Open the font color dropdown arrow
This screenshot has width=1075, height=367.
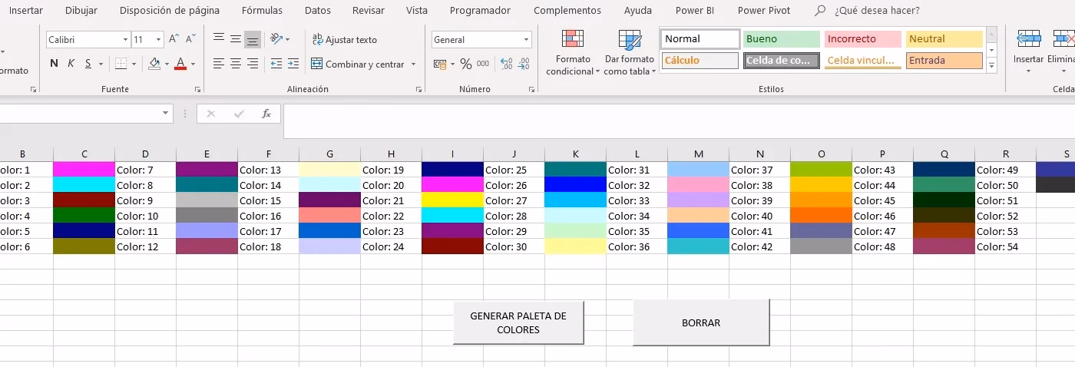click(x=193, y=64)
